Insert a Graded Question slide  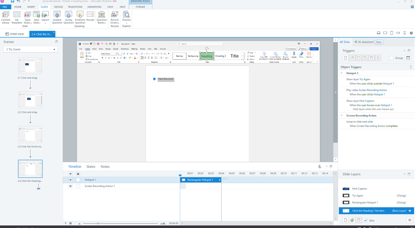pos(57,17)
